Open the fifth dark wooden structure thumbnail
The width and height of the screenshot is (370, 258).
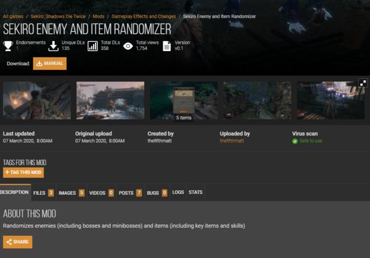(331, 100)
